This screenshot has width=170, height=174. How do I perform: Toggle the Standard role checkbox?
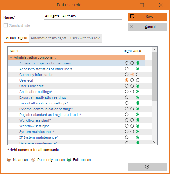click(x=6, y=25)
